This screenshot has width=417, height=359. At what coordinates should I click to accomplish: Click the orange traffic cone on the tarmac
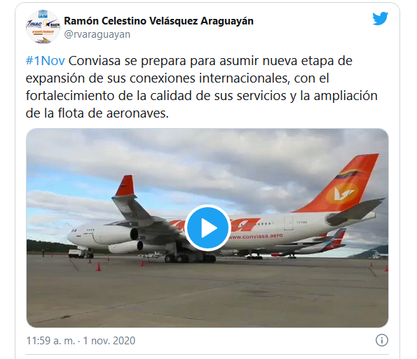pyautogui.click(x=98, y=267)
